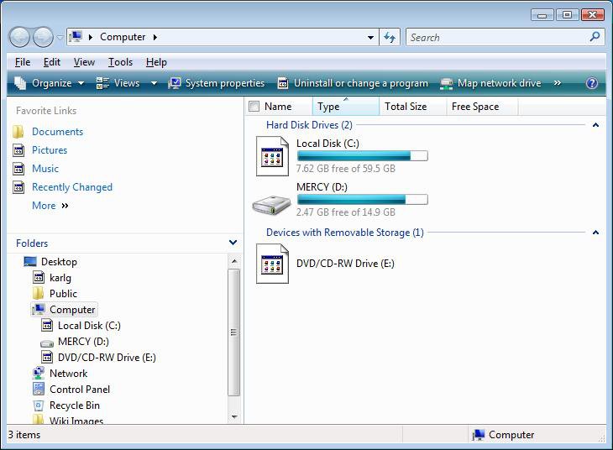The width and height of the screenshot is (613, 450).
Task: Click the MERCY (D:) hard drive icon
Action: click(271, 205)
